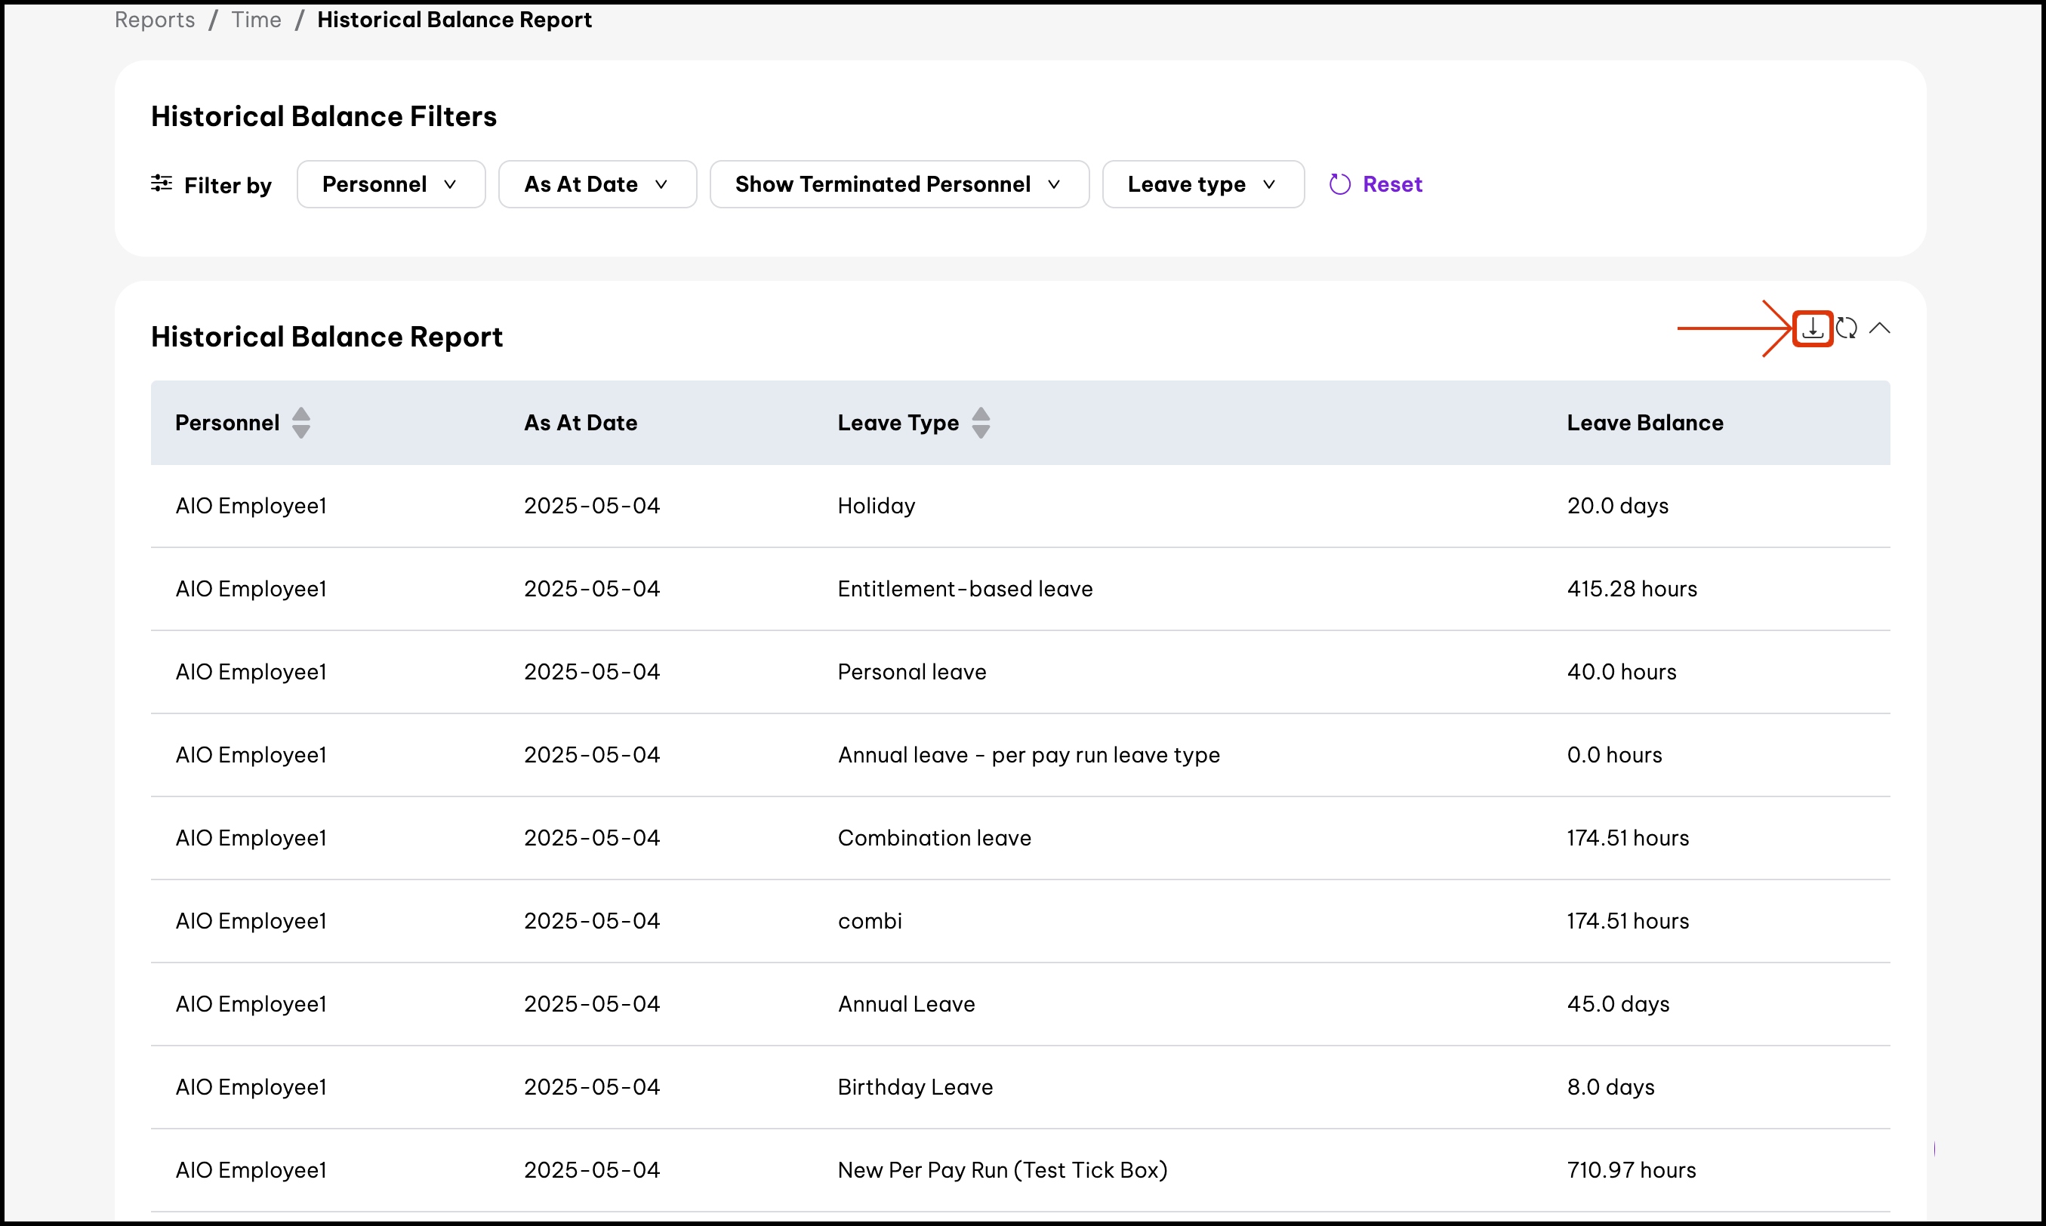The height and width of the screenshot is (1226, 2046).
Task: Click the Filter by sliders icon
Action: pos(161,183)
